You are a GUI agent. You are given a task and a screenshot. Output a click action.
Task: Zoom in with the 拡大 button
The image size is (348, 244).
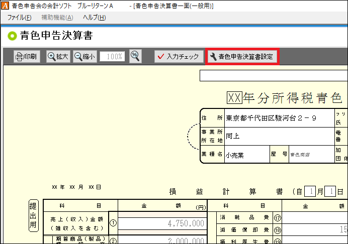click(x=58, y=56)
